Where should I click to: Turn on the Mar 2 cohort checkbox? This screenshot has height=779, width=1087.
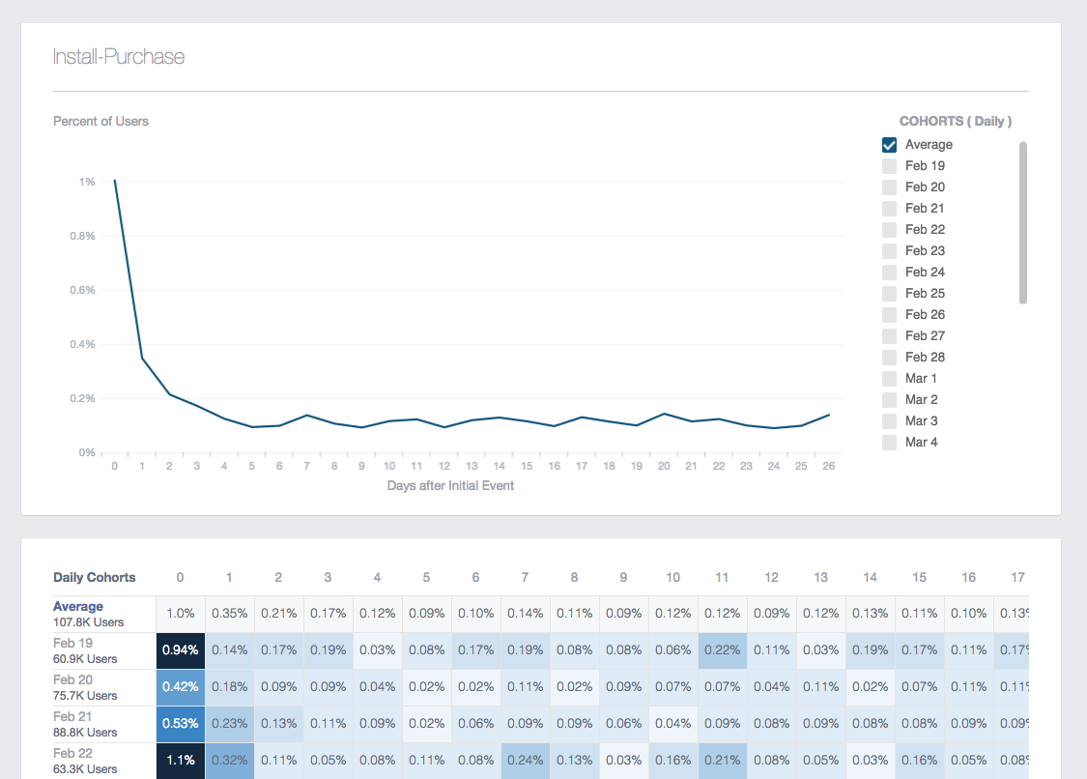click(890, 400)
